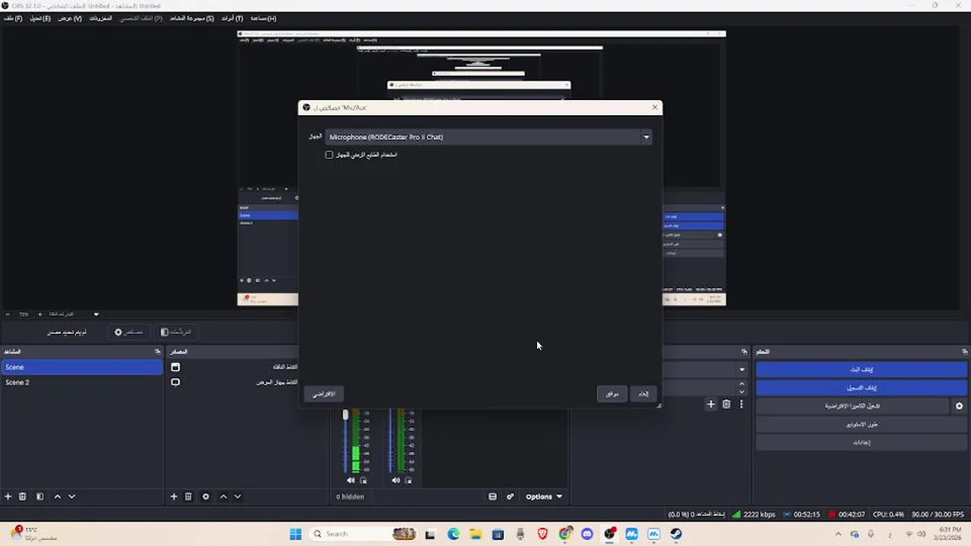The image size is (971, 546).
Task: Add a new scene with the plus icon
Action: point(8,497)
